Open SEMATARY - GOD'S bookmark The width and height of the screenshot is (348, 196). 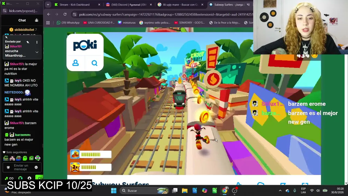[x=189, y=23]
